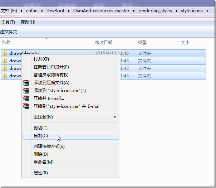This screenshot has height=188, width=216.
Task: Select 添加到压缩文件(A)... option
Action: click(70, 83)
